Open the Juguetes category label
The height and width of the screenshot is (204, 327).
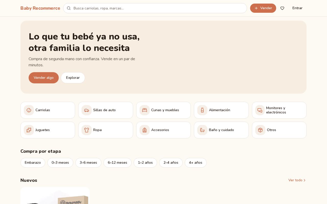point(42,130)
